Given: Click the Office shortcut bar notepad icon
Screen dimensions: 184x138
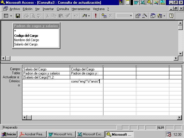Looking at the screenshot, I should 128,2.
